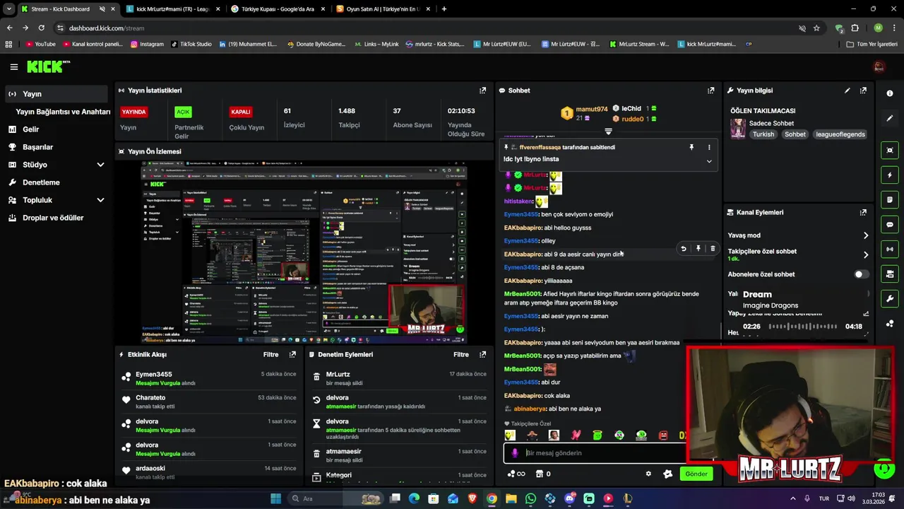Image resolution: width=904 pixels, height=509 pixels.
Task: Click the info icon in right sidebar
Action: coord(889,93)
